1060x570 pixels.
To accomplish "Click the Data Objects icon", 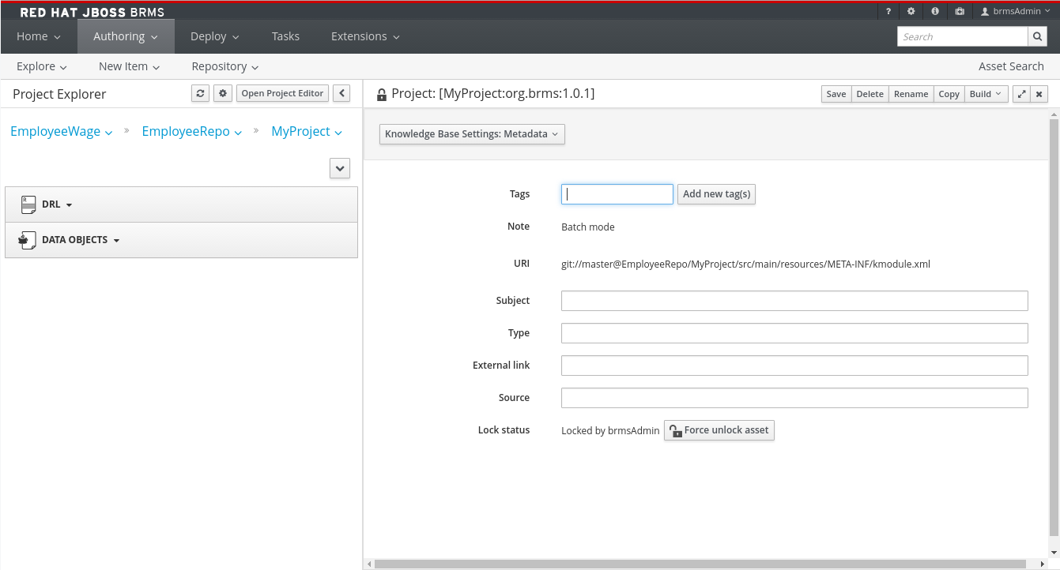I will click(27, 240).
